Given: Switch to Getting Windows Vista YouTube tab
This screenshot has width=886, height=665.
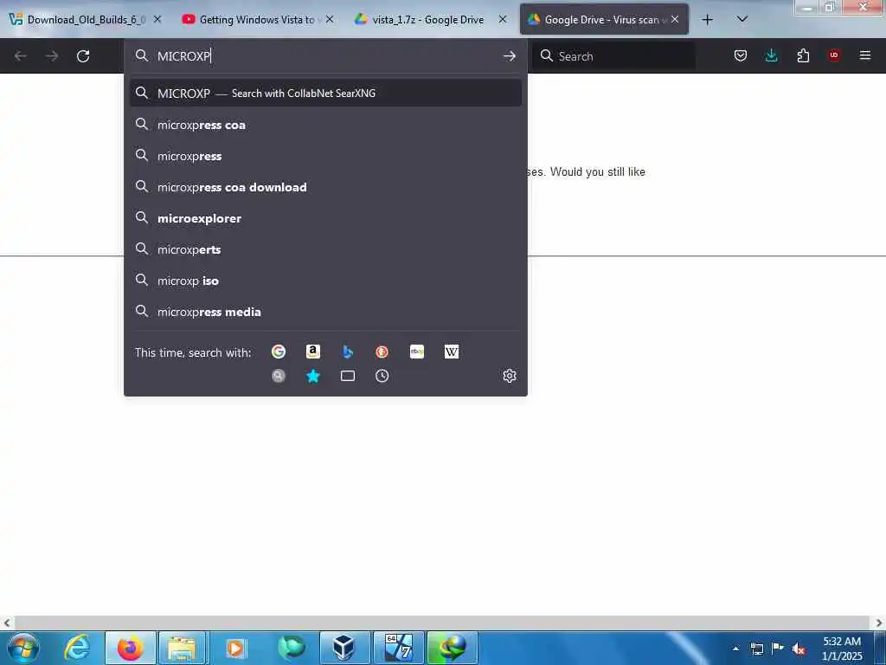Looking at the screenshot, I should (258, 20).
